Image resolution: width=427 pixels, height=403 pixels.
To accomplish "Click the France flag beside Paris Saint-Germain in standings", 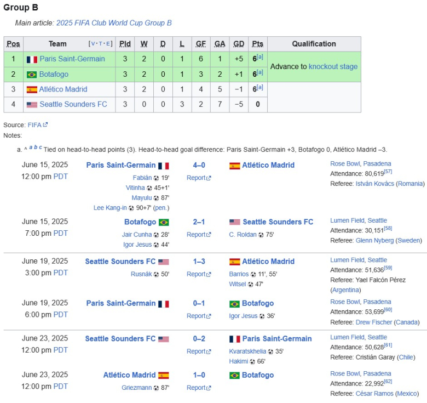I will 32,59.
